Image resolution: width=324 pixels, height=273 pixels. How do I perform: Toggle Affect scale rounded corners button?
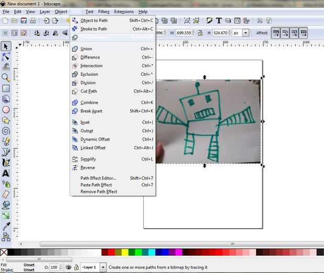285,33
